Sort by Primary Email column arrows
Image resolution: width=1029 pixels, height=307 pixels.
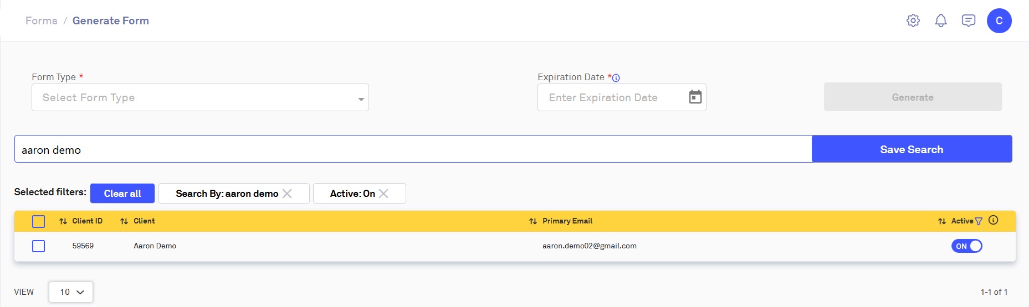click(x=533, y=221)
